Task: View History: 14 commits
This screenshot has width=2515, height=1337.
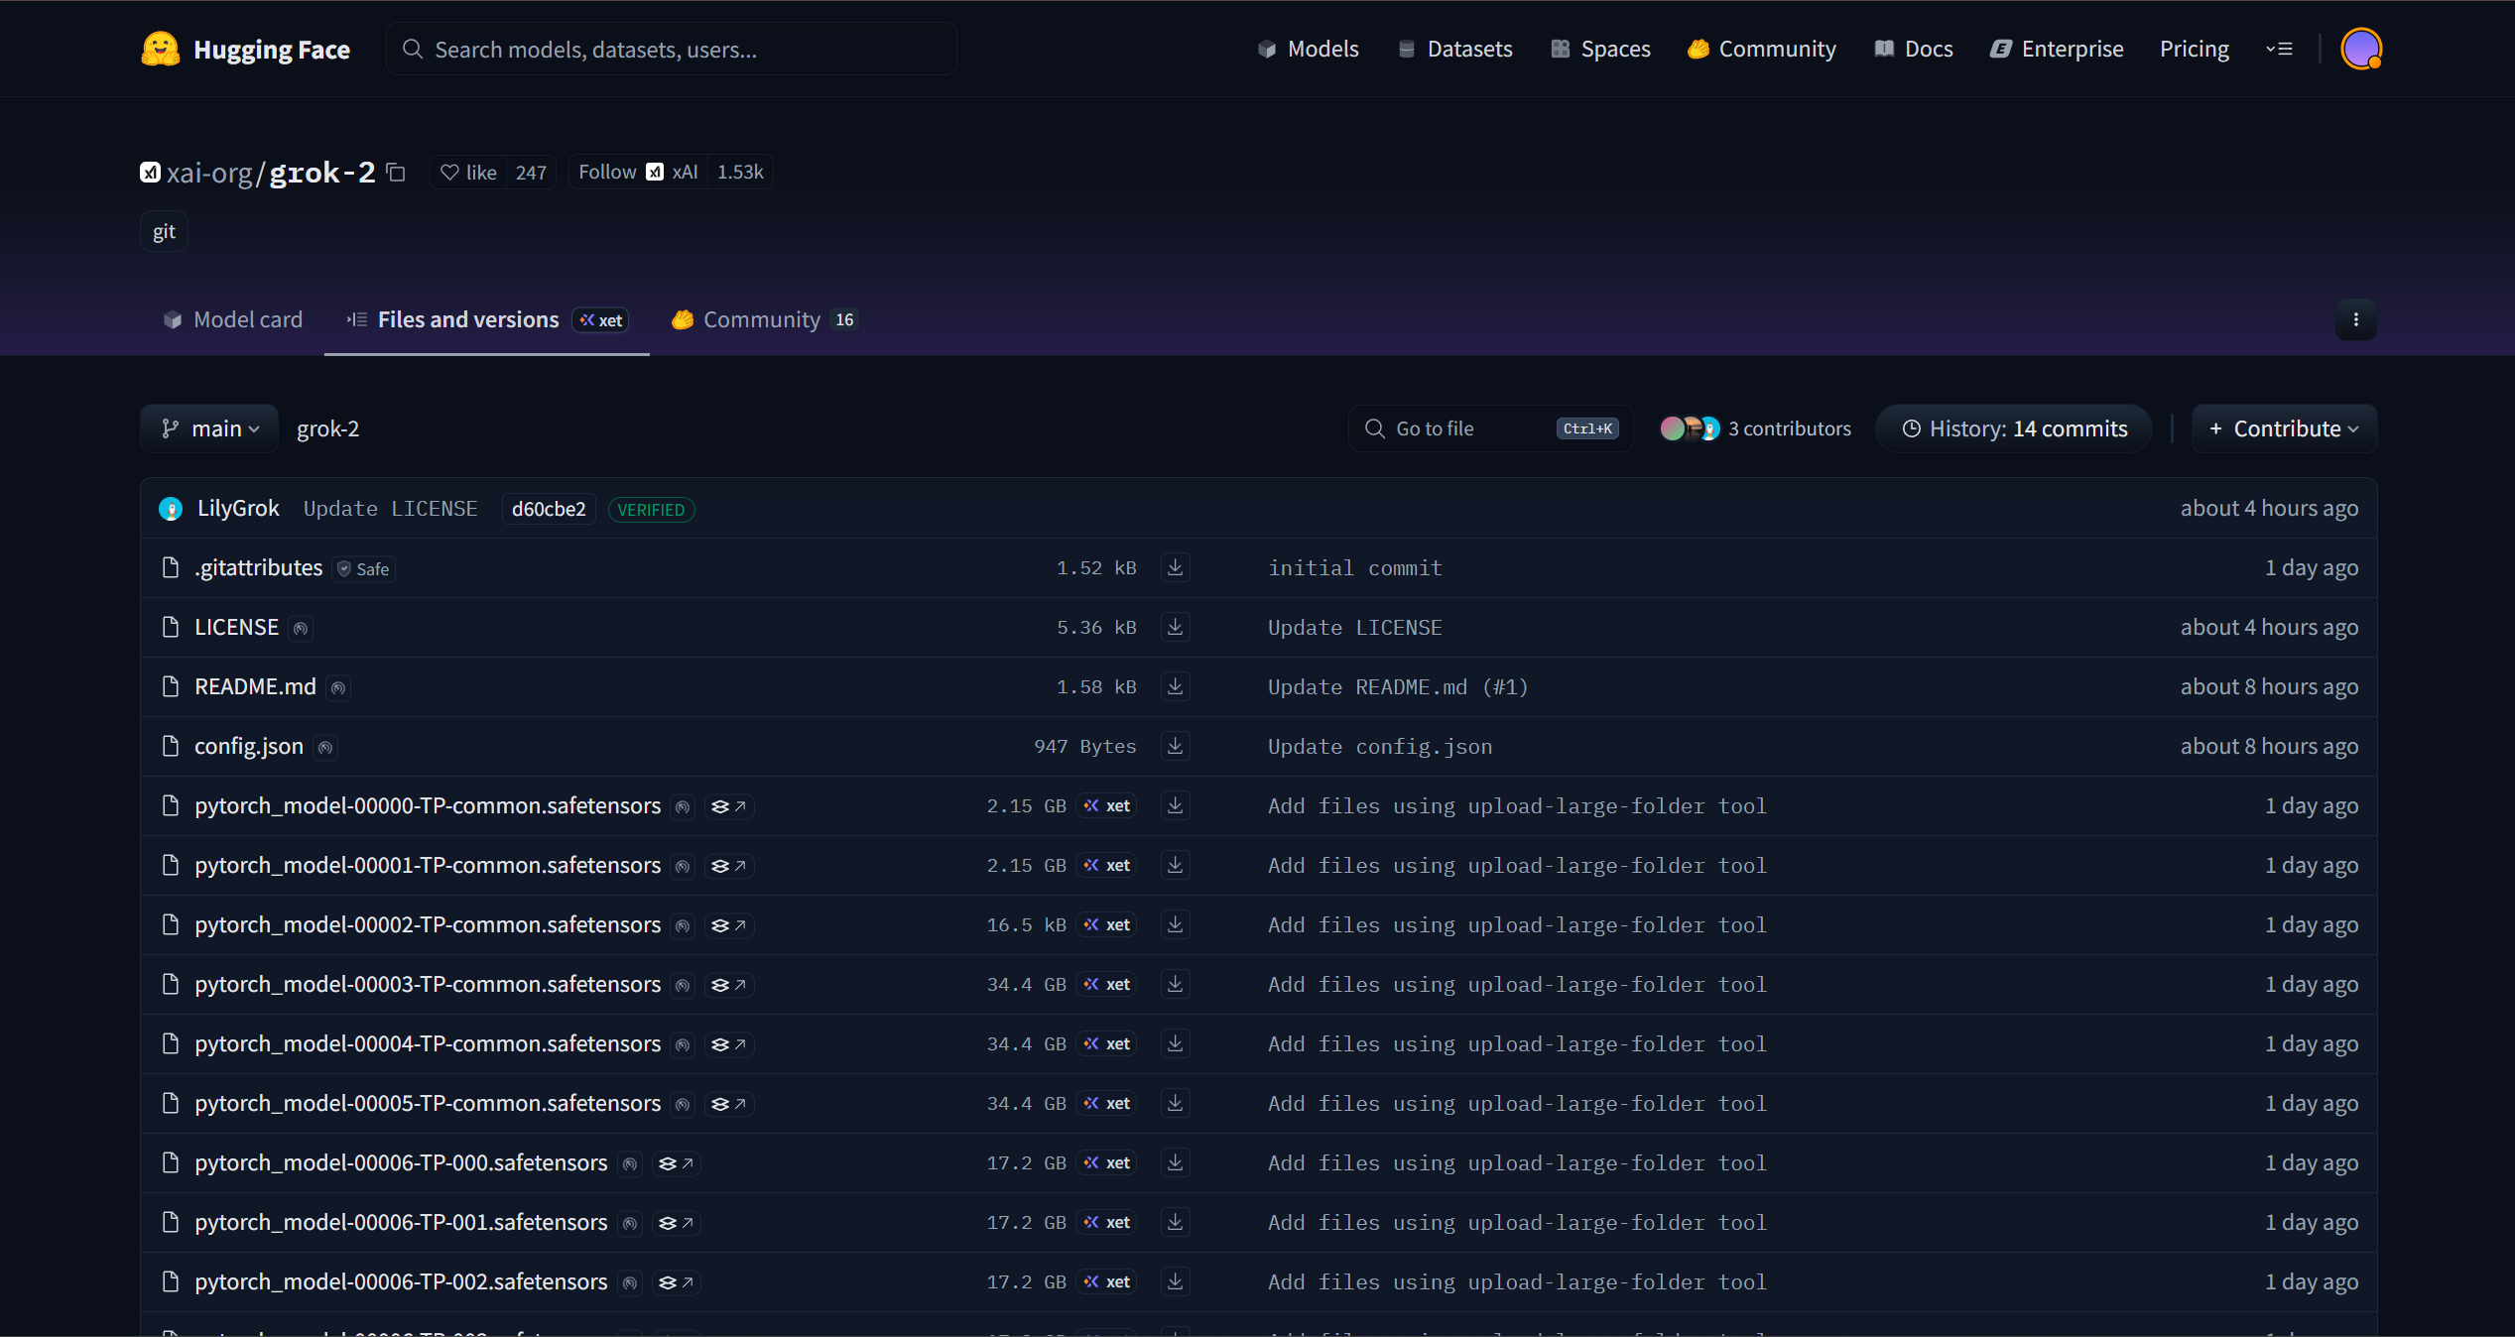Action: pyautogui.click(x=2014, y=428)
